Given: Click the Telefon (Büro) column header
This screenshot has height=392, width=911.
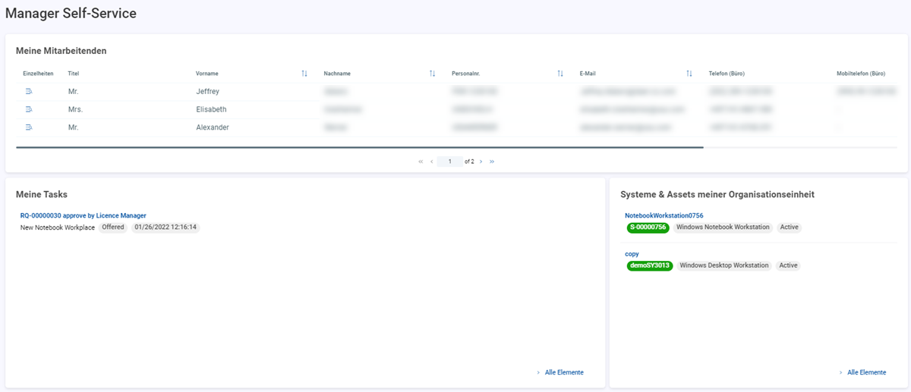Looking at the screenshot, I should point(727,74).
